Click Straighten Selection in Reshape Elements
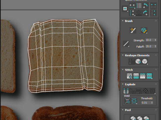This screenshot has height=120, width=161. [x=132, y=61]
